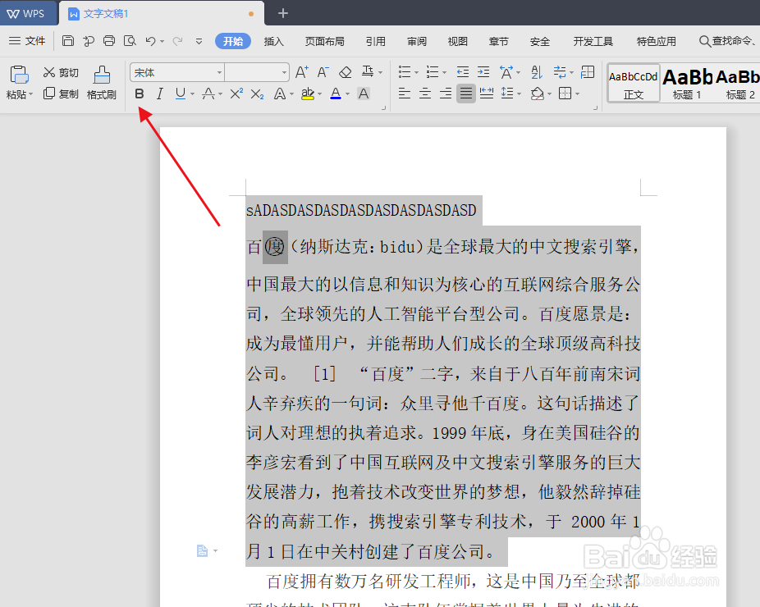Expand the Undo history arrow
This screenshot has width=760, height=607.
pyautogui.click(x=162, y=42)
